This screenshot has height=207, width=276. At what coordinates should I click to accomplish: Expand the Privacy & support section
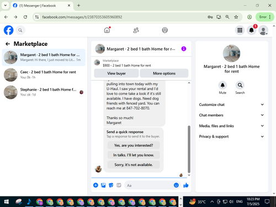(231, 136)
